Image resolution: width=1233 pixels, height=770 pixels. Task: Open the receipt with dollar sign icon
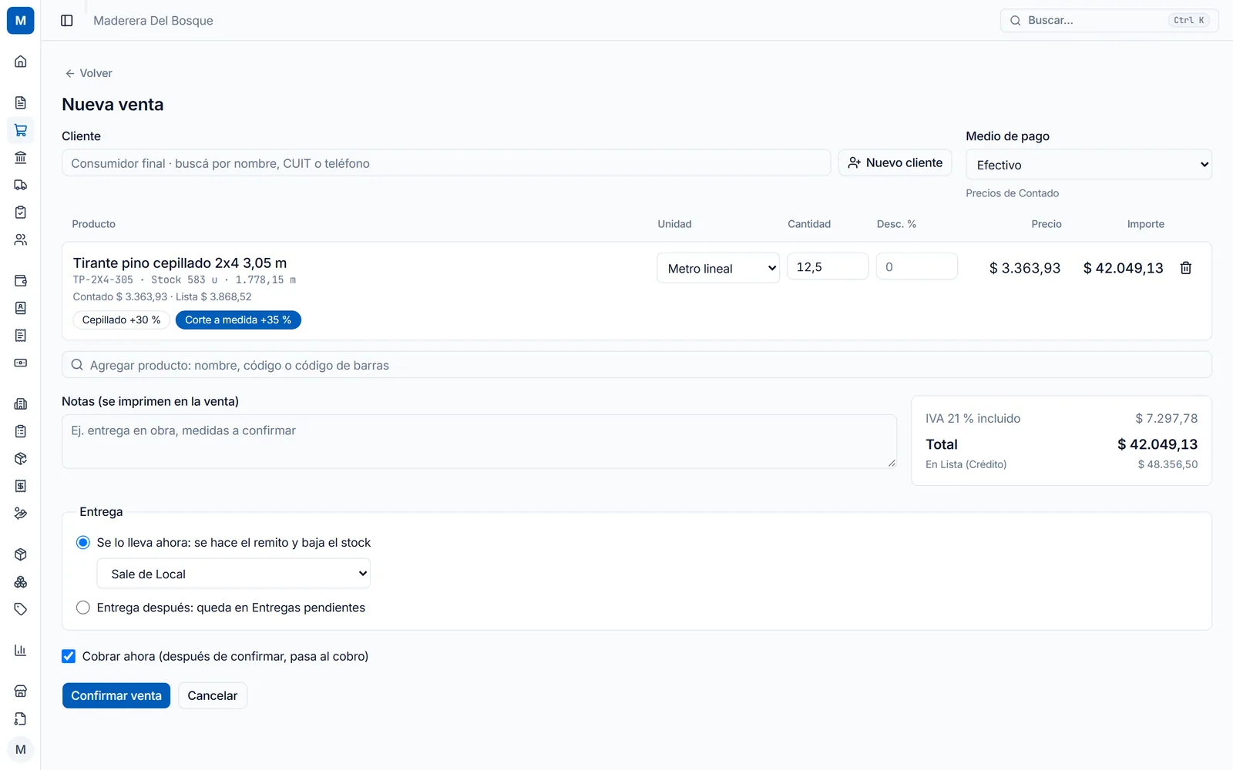(x=21, y=486)
